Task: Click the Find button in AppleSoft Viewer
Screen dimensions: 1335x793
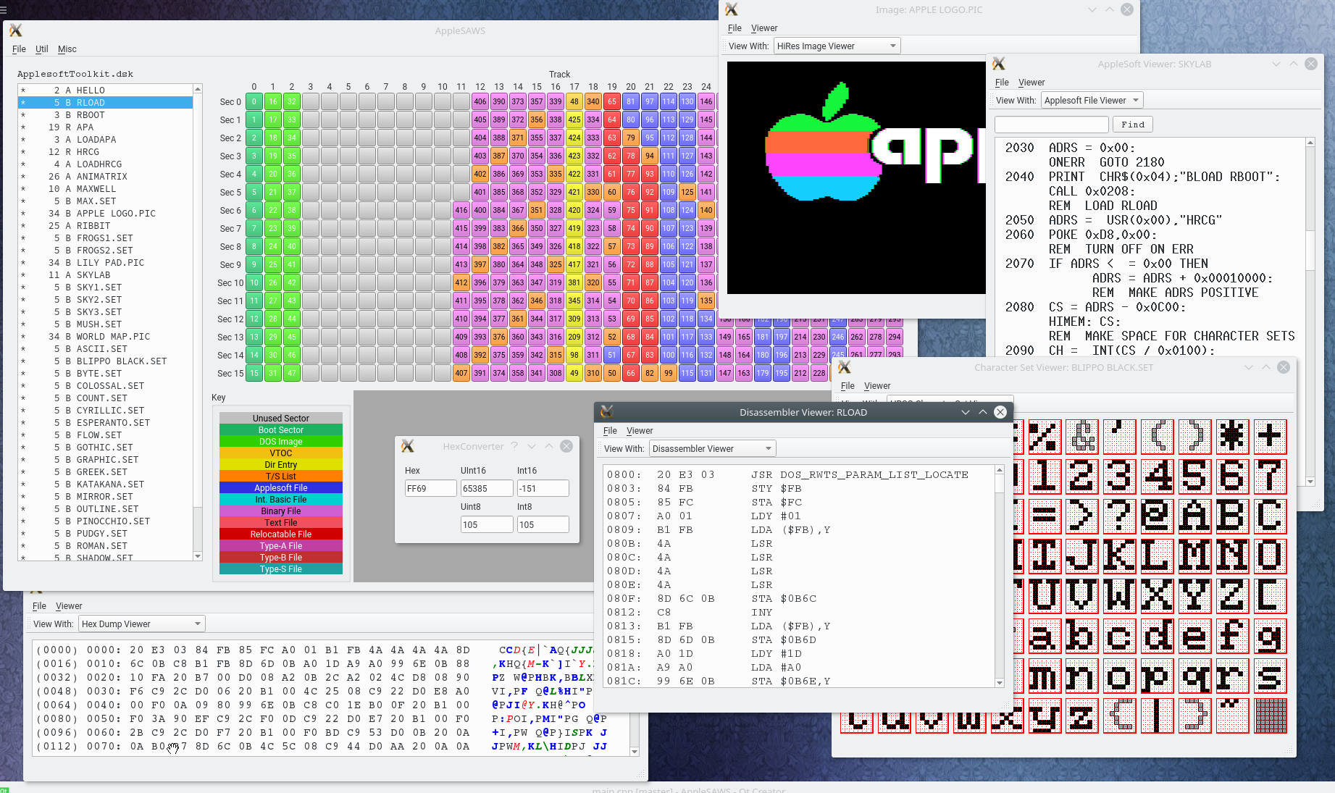Action: [x=1133, y=124]
